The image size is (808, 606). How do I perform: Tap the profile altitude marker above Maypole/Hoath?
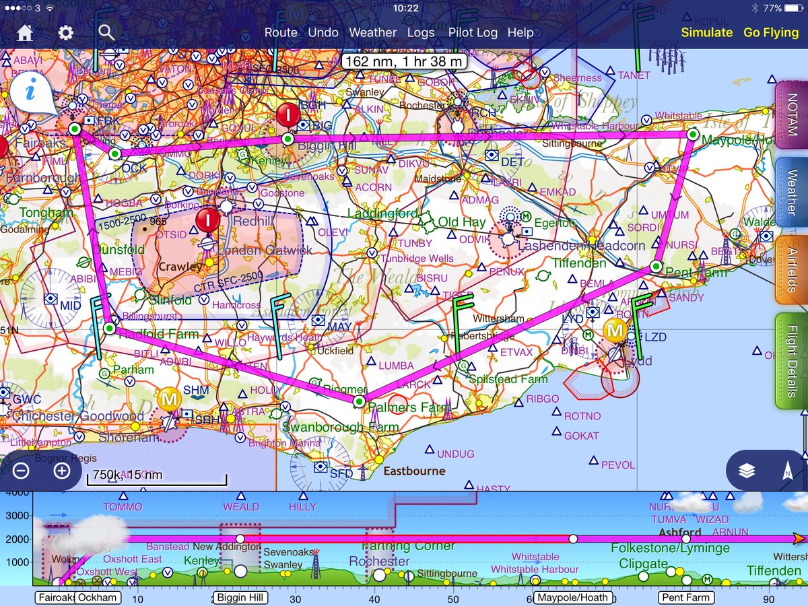coord(573,539)
